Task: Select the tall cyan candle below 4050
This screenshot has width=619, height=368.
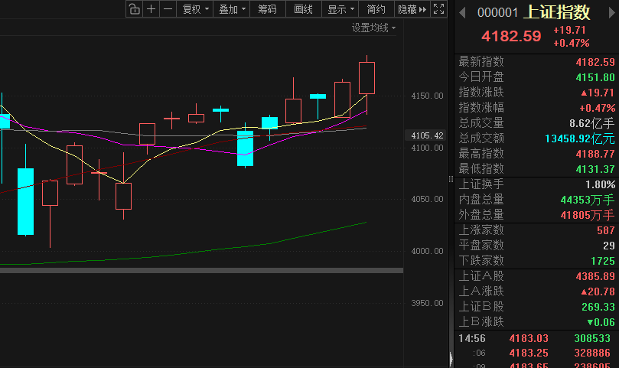Action: point(26,201)
